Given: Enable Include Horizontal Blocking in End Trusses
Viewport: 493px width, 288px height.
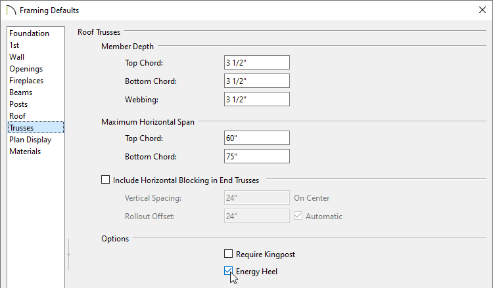Looking at the screenshot, I should (106, 180).
